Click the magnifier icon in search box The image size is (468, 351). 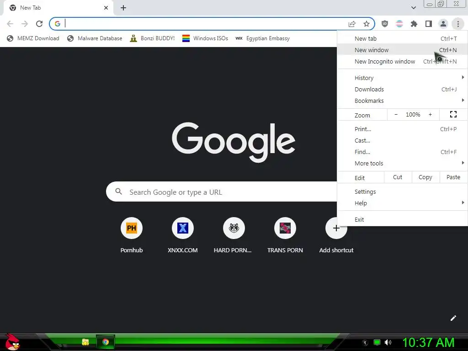(x=118, y=191)
